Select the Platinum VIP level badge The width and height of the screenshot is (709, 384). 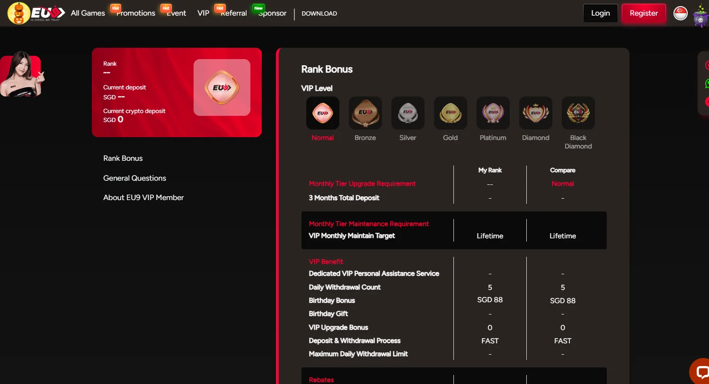point(493,113)
